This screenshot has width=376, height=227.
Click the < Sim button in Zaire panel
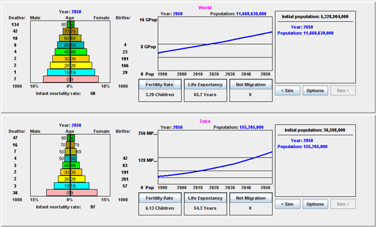coord(287,204)
